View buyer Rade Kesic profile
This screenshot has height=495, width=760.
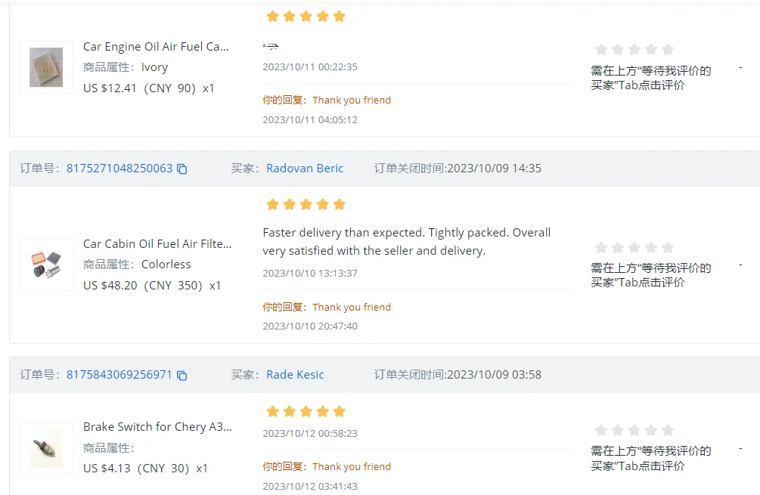(x=295, y=375)
